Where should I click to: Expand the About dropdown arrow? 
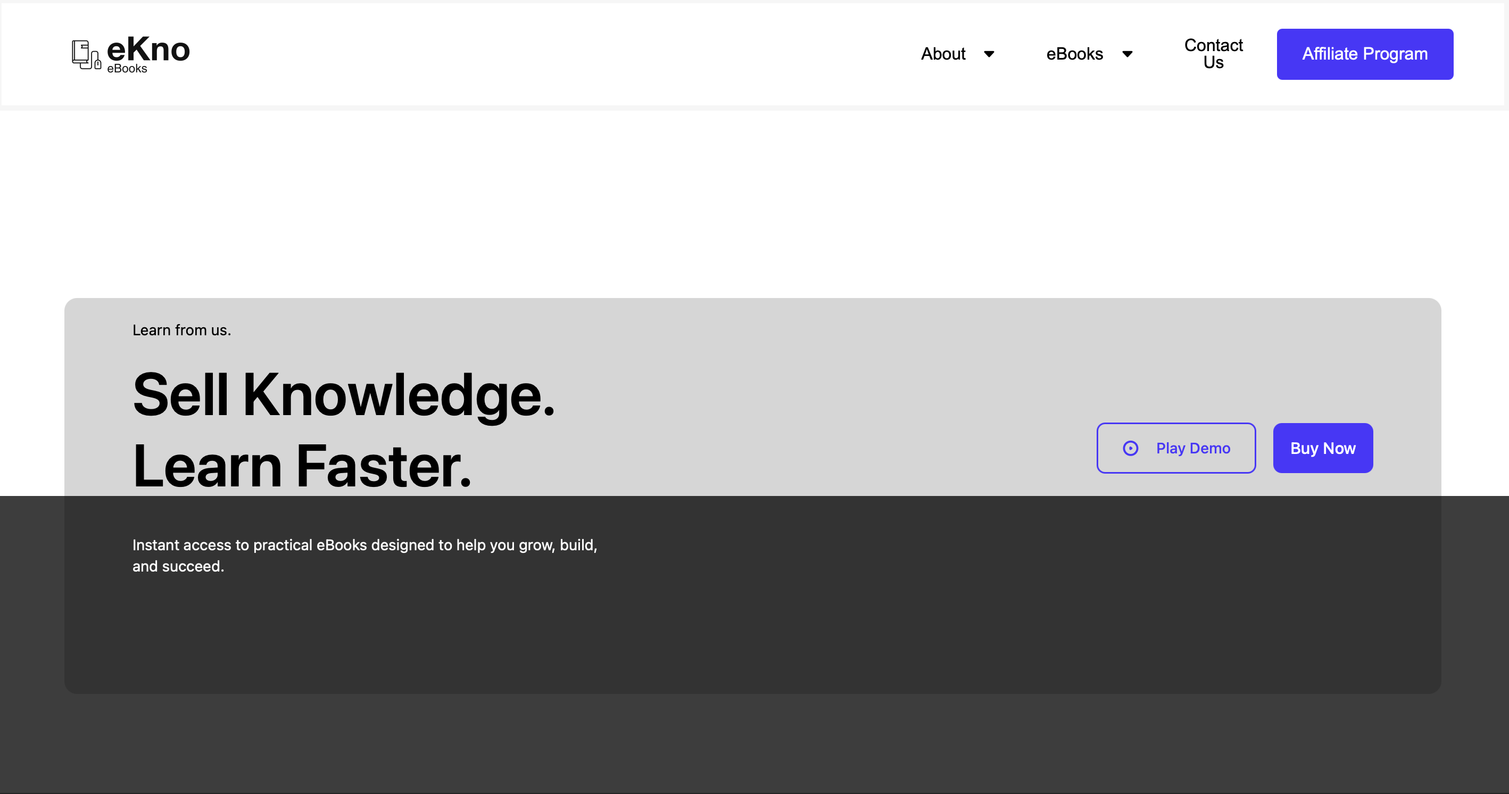tap(989, 54)
